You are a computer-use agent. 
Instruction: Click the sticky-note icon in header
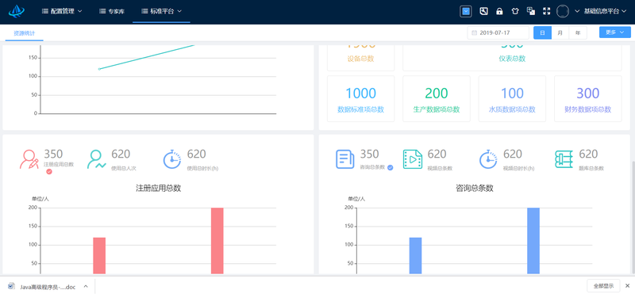click(483, 11)
